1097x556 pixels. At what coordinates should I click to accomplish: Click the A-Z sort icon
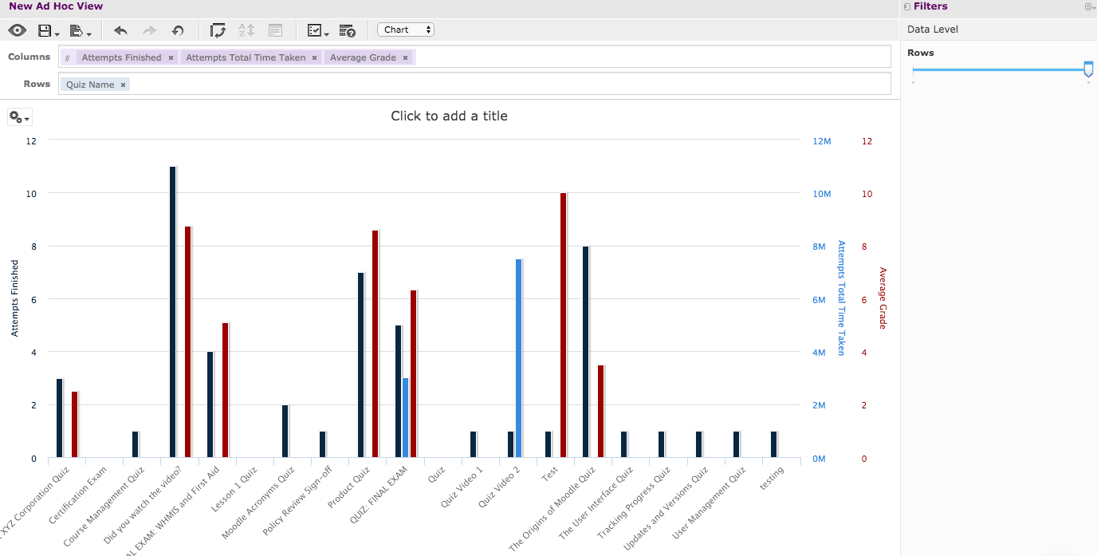pos(246,31)
